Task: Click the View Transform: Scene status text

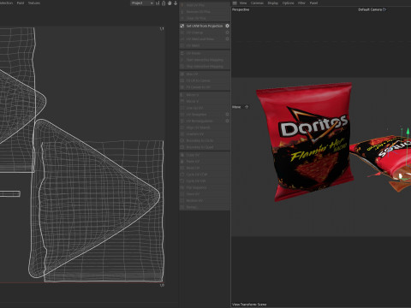Action: click(x=249, y=305)
